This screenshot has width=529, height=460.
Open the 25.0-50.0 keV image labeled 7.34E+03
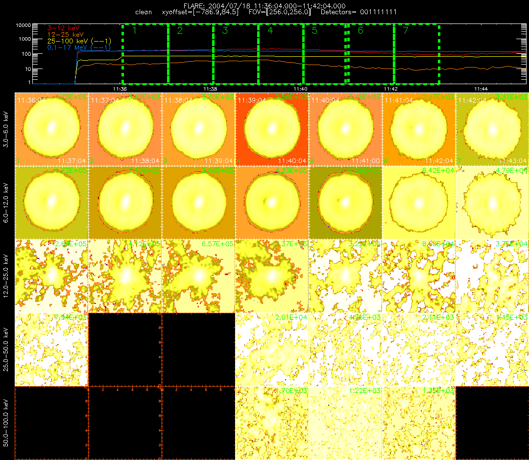coord(51,349)
